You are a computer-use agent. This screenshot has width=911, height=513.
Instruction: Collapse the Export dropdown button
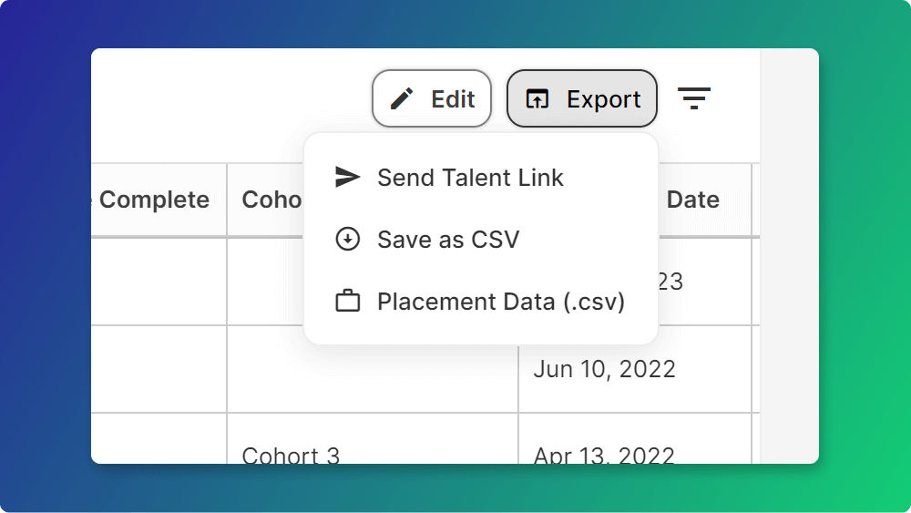click(x=581, y=98)
